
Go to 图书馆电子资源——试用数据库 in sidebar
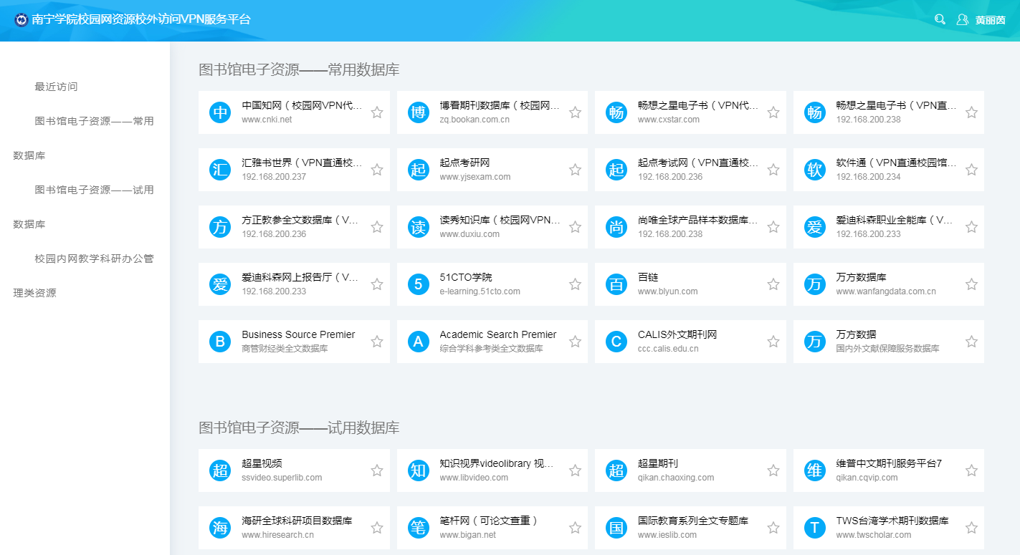pos(94,190)
